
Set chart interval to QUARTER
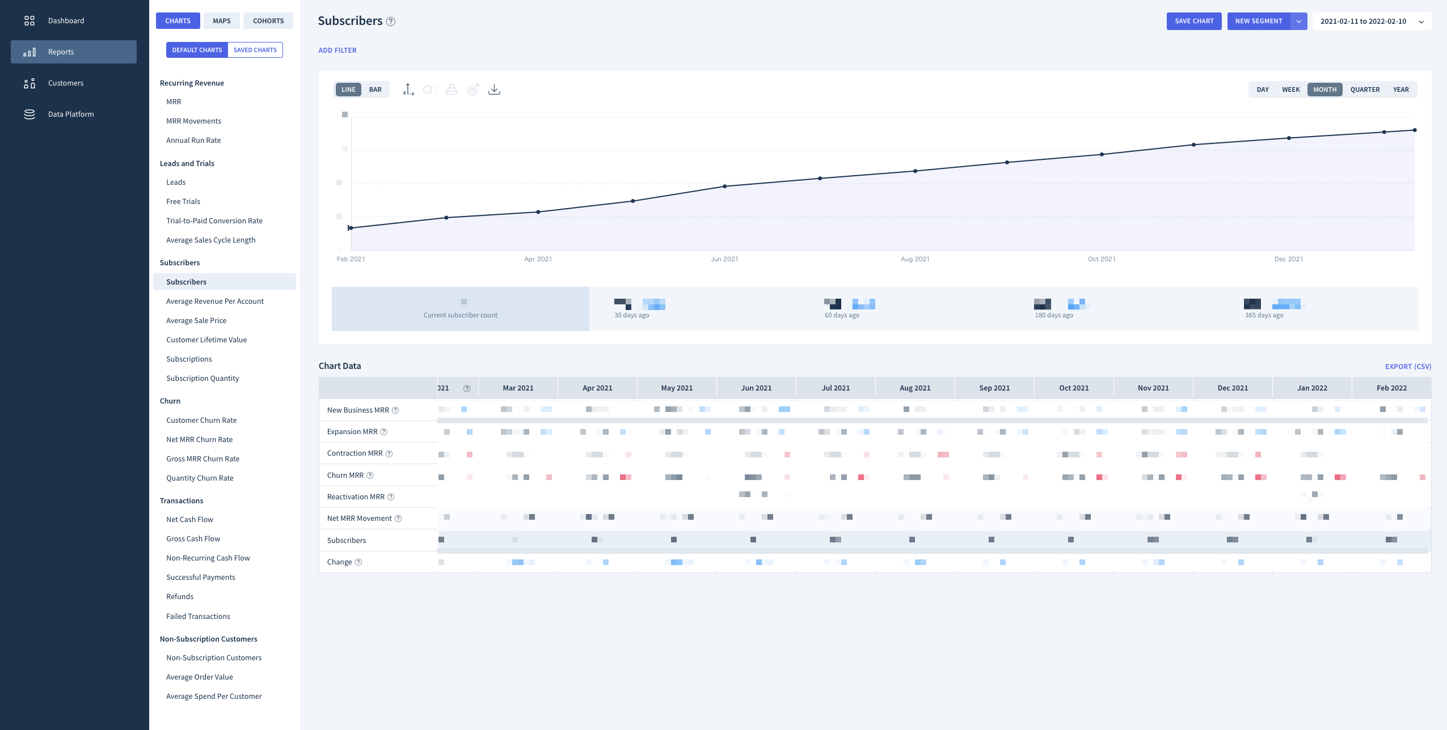click(1364, 90)
